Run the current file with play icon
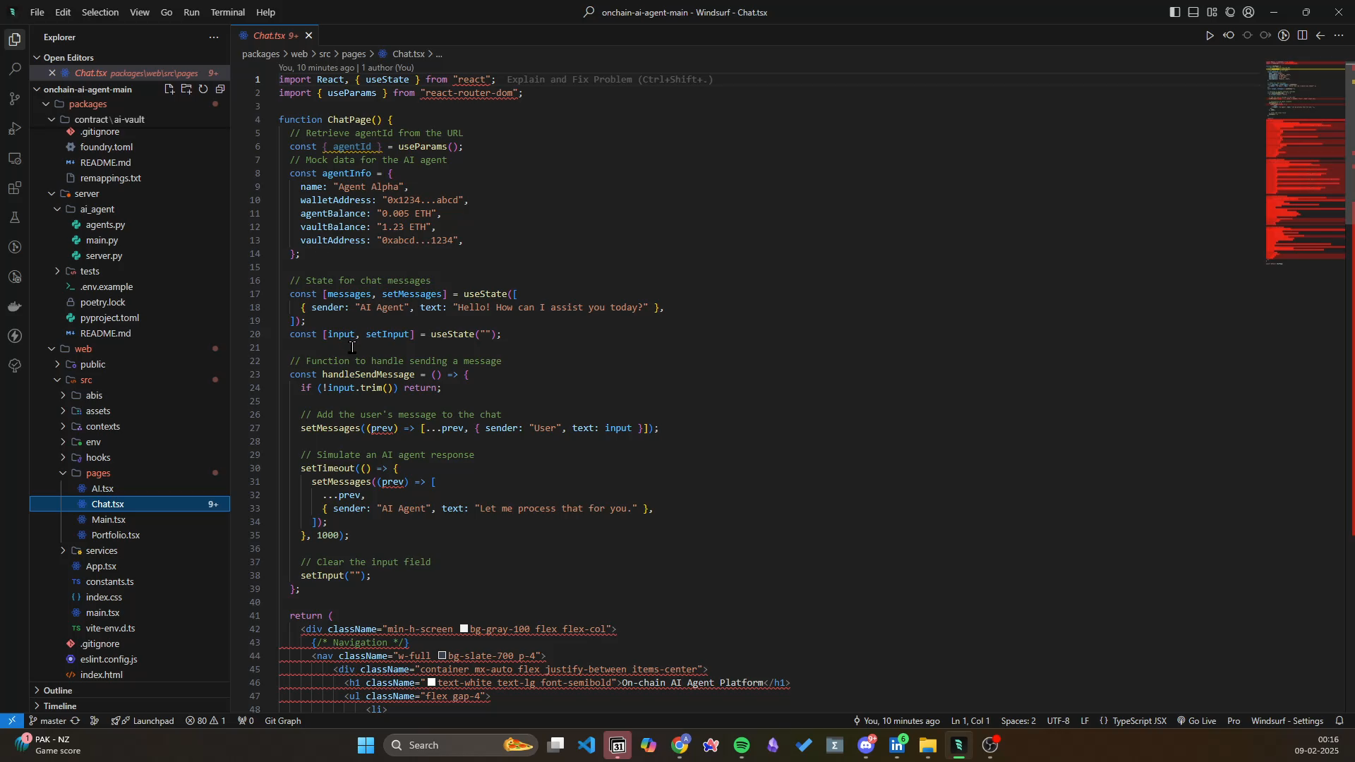 click(x=1210, y=36)
